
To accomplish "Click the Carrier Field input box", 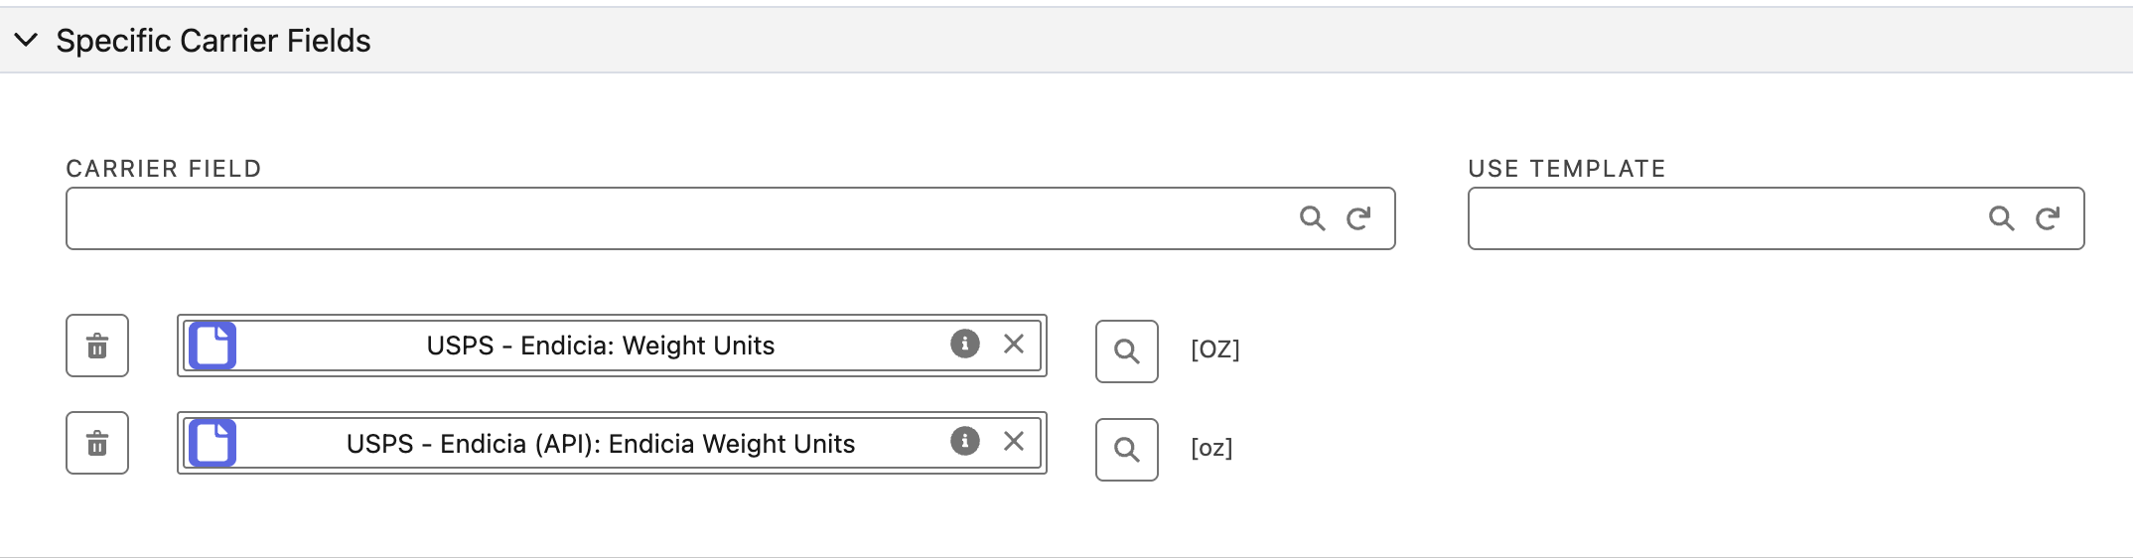I will point(675,218).
